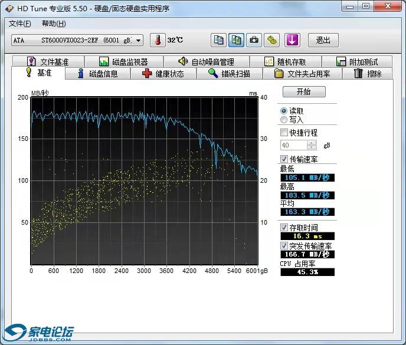Click the average value 163.3 MB/秒
Image resolution: width=406 pixels, height=345 pixels.
click(x=307, y=212)
